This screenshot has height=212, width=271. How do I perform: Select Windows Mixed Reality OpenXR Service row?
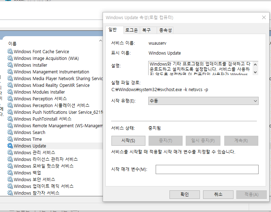tap(55, 85)
